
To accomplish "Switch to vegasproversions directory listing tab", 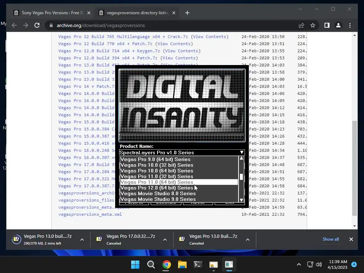I will coord(137,13).
